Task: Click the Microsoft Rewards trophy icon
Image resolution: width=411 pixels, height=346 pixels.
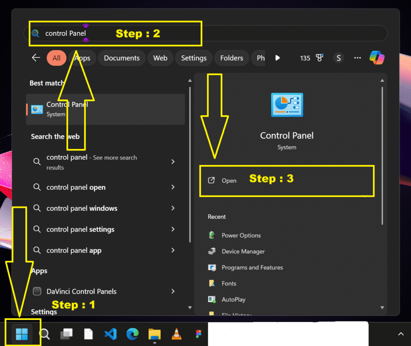Action: coord(319,58)
